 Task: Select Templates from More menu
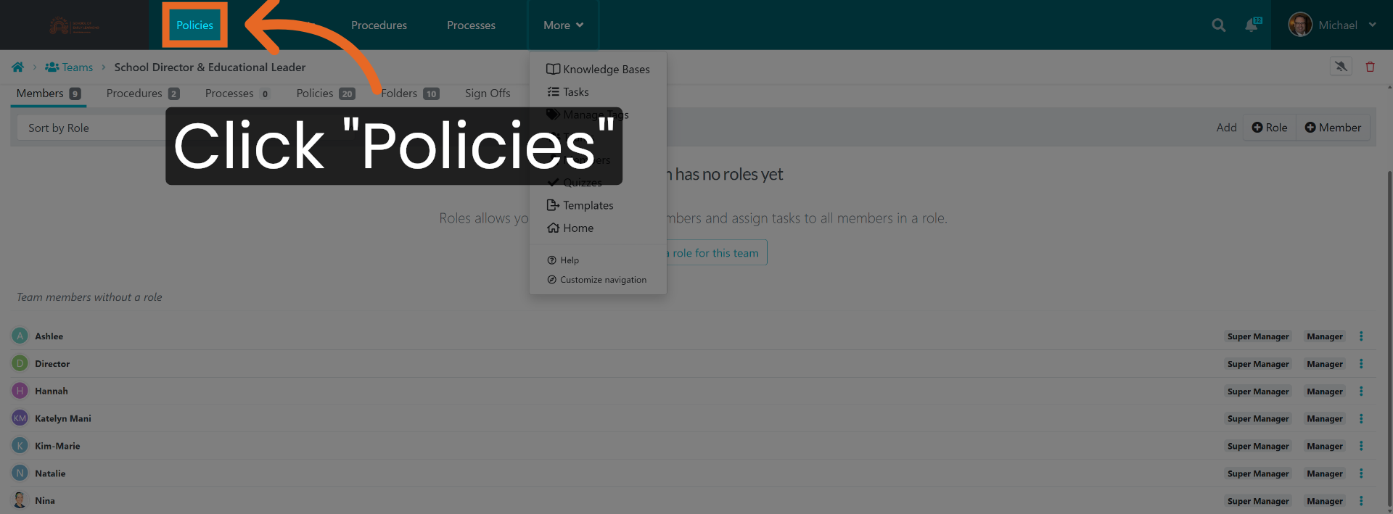[x=580, y=205]
